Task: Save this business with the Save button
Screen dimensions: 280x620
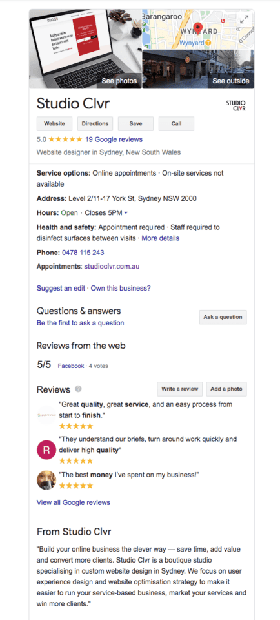Action: pos(136,123)
